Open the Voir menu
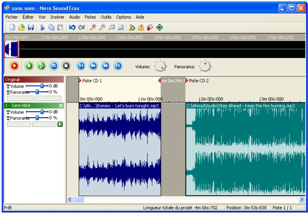 pyautogui.click(x=42, y=17)
